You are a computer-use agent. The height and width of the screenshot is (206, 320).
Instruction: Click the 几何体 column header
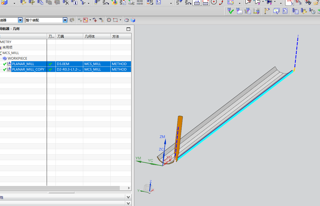click(x=90, y=37)
